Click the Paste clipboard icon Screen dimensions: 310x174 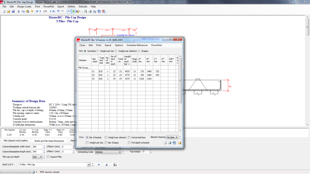point(28,11)
